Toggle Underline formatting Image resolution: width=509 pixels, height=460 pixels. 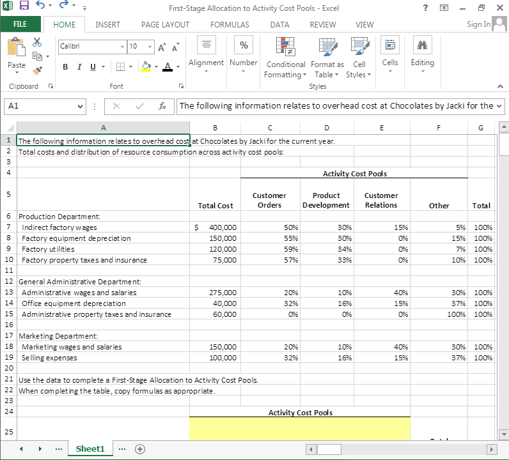tap(93, 67)
